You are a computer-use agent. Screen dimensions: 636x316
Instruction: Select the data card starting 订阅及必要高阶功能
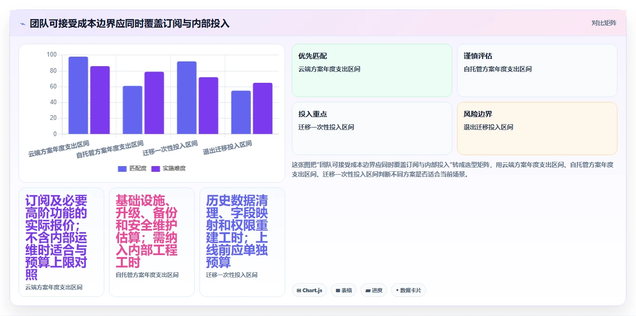coord(61,242)
